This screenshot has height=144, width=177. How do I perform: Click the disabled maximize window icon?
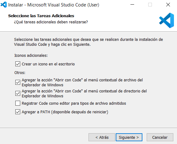[x=150, y=5]
